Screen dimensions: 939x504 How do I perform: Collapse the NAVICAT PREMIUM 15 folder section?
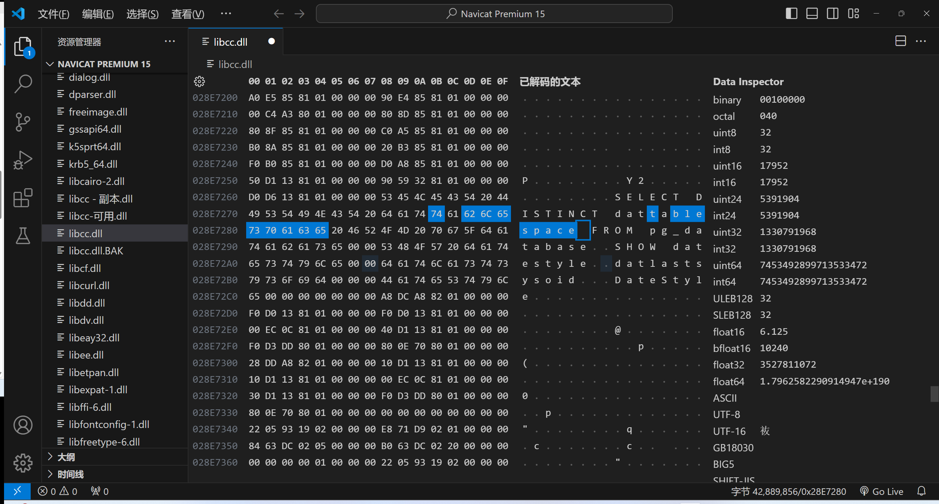pyautogui.click(x=50, y=64)
